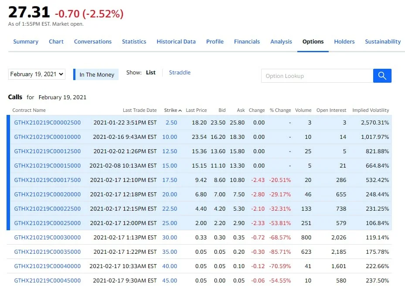Go to the Conversations tab

pos(93,41)
